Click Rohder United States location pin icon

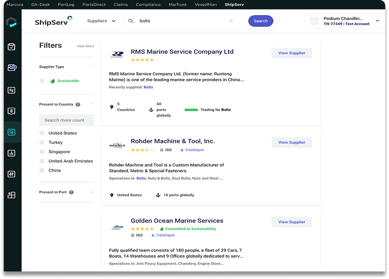(x=112, y=195)
